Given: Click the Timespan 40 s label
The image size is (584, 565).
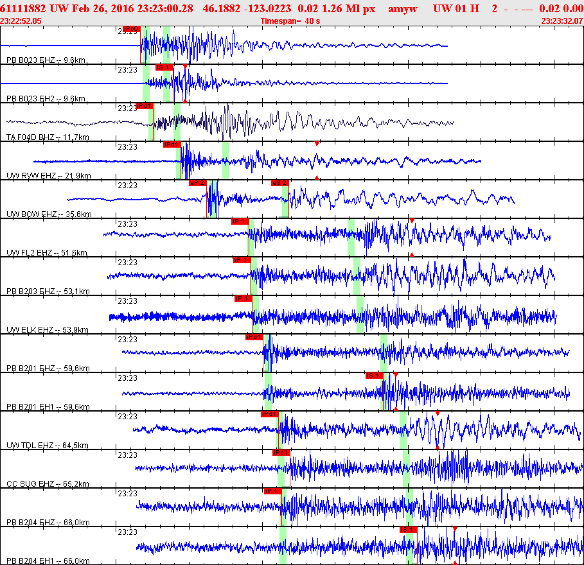Looking at the screenshot, I should [x=290, y=21].
